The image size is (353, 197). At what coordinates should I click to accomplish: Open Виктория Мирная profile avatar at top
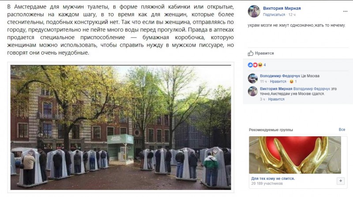click(x=254, y=11)
